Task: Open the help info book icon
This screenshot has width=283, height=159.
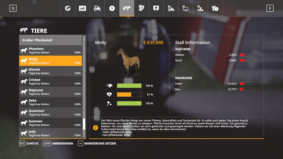Action: 215,8
